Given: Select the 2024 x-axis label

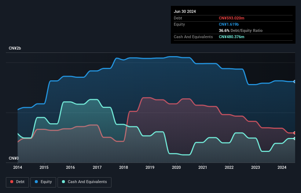Looking at the screenshot, I should click(282, 167).
